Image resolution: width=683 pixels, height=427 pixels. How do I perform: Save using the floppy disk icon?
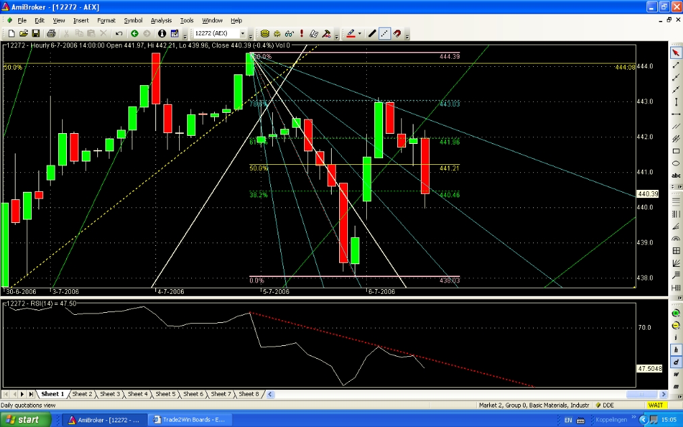[x=36, y=34]
